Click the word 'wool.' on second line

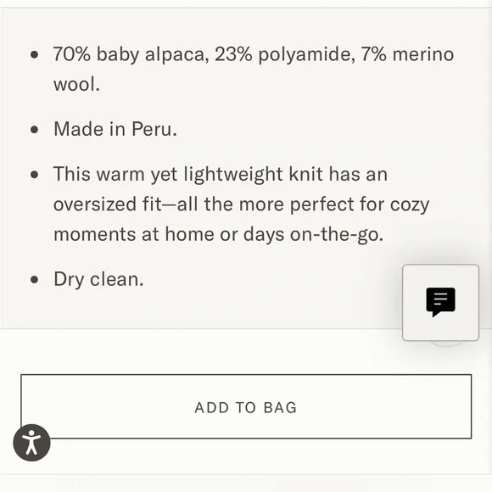click(x=76, y=85)
